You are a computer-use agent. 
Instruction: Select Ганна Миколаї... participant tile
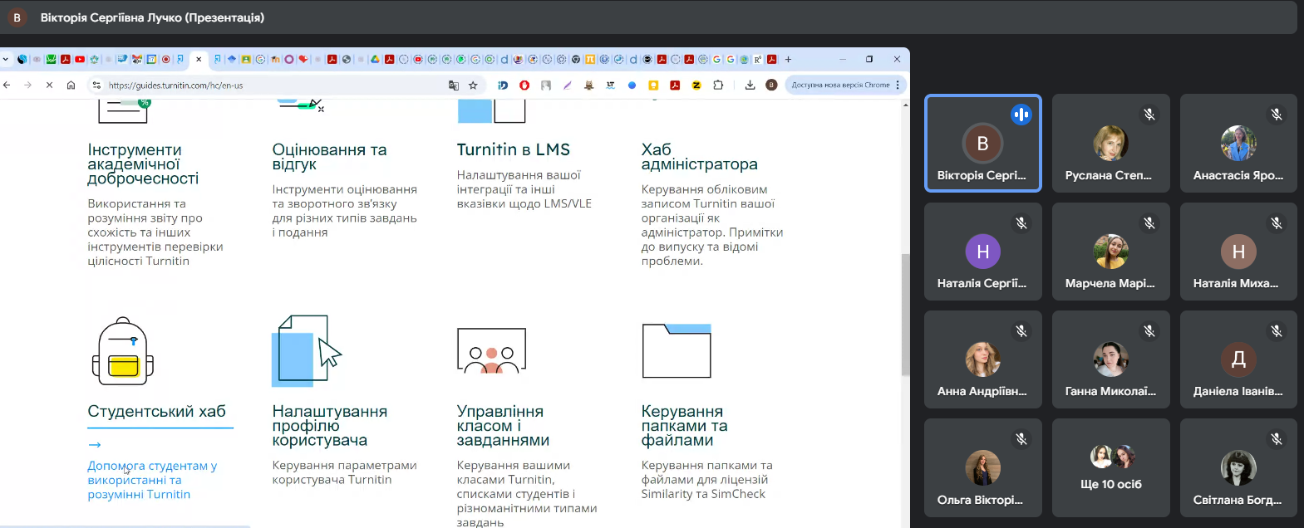point(1110,359)
